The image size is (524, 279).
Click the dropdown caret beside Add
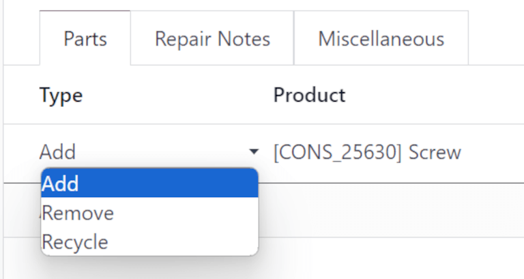[x=254, y=151]
